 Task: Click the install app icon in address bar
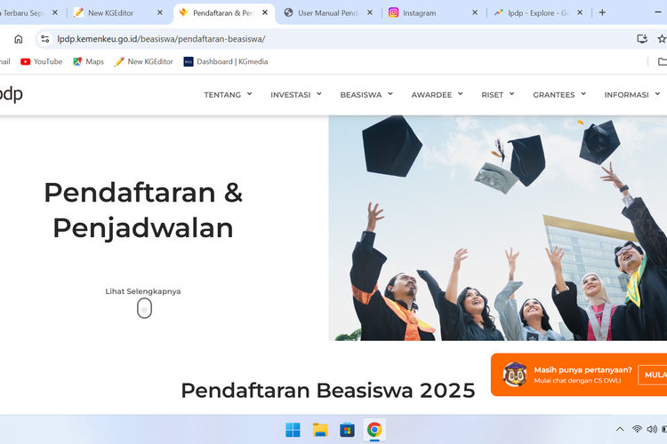tap(642, 39)
